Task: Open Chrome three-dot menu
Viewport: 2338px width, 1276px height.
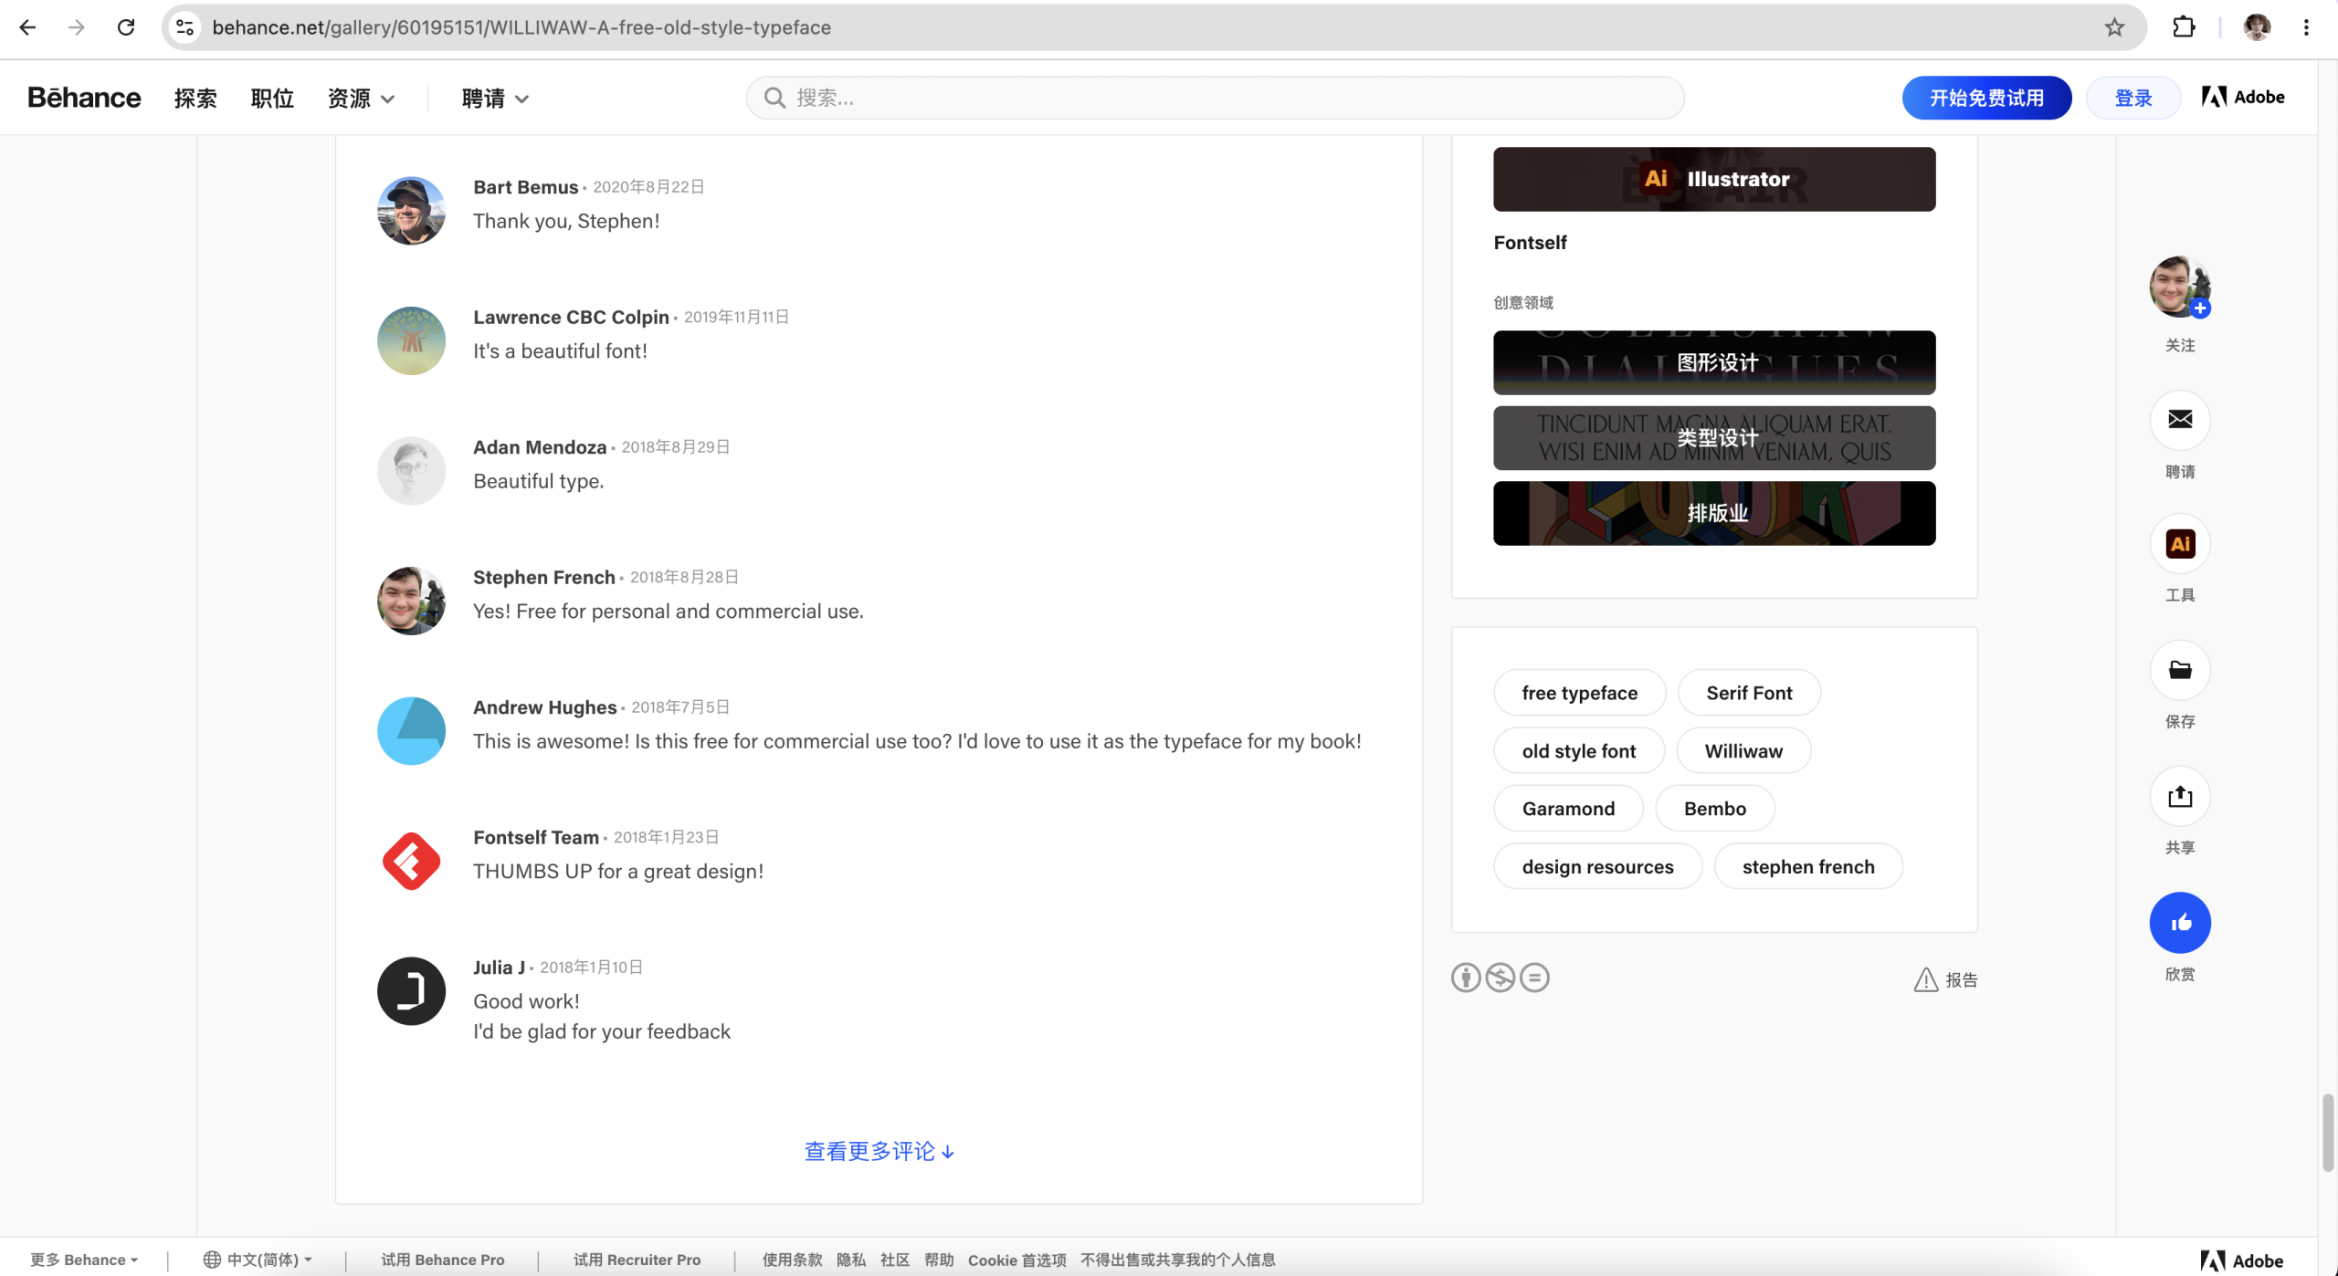Action: coord(2306,27)
